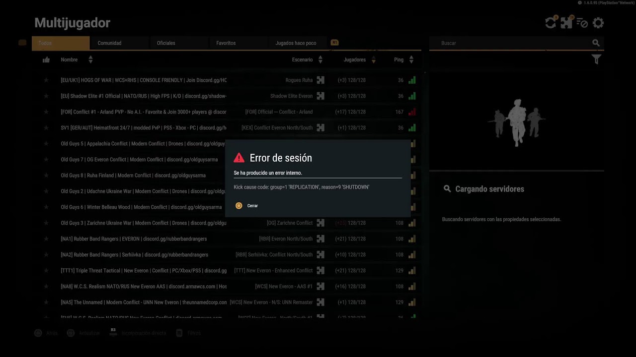636x357 pixels.
Task: Click Actualizar in the bottom bar
Action: 89,333
